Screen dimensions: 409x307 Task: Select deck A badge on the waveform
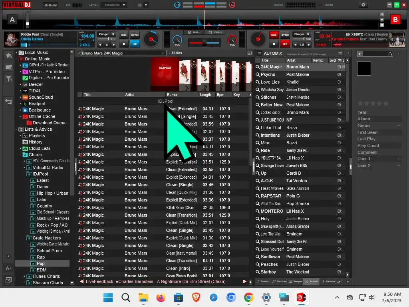pyautogui.click(x=12, y=20)
